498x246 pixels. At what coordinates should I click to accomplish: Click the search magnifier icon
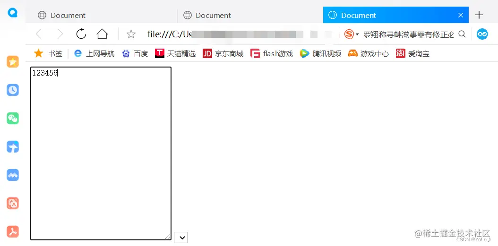pos(462,34)
